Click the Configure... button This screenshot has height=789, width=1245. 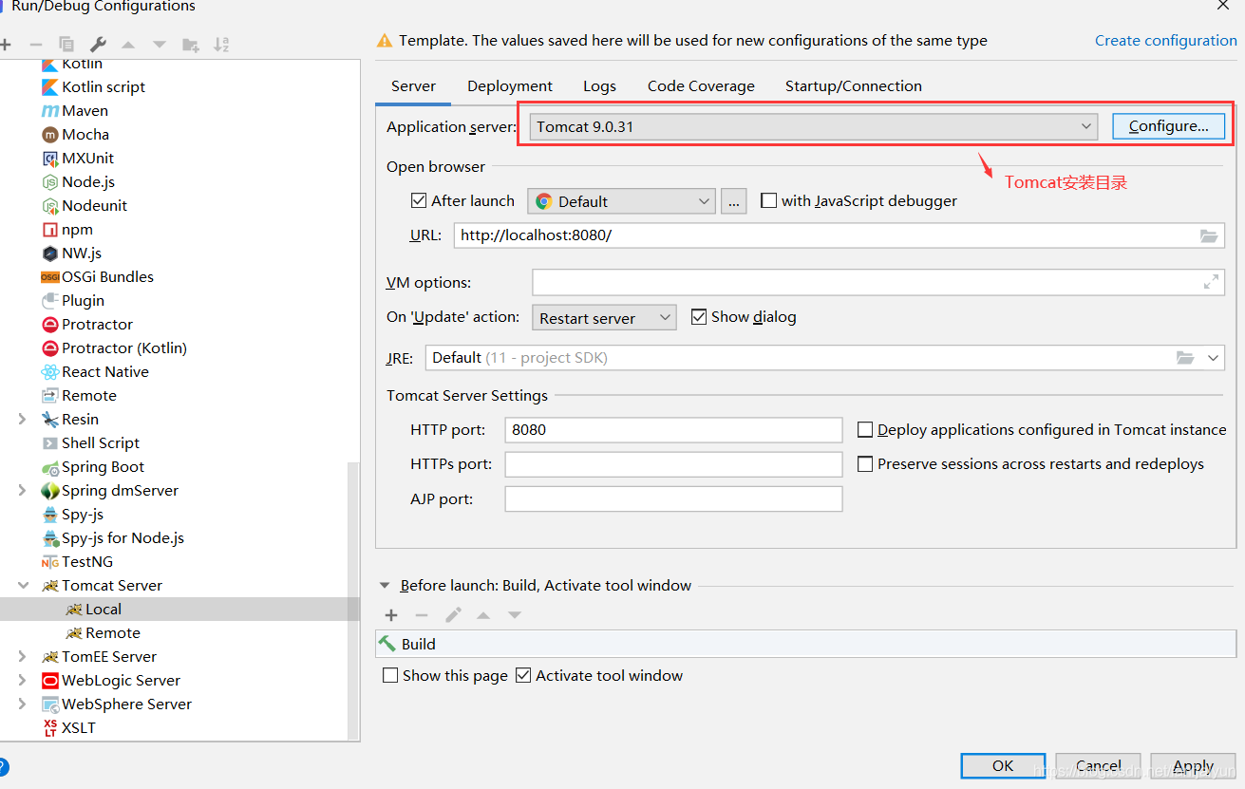pos(1169,126)
